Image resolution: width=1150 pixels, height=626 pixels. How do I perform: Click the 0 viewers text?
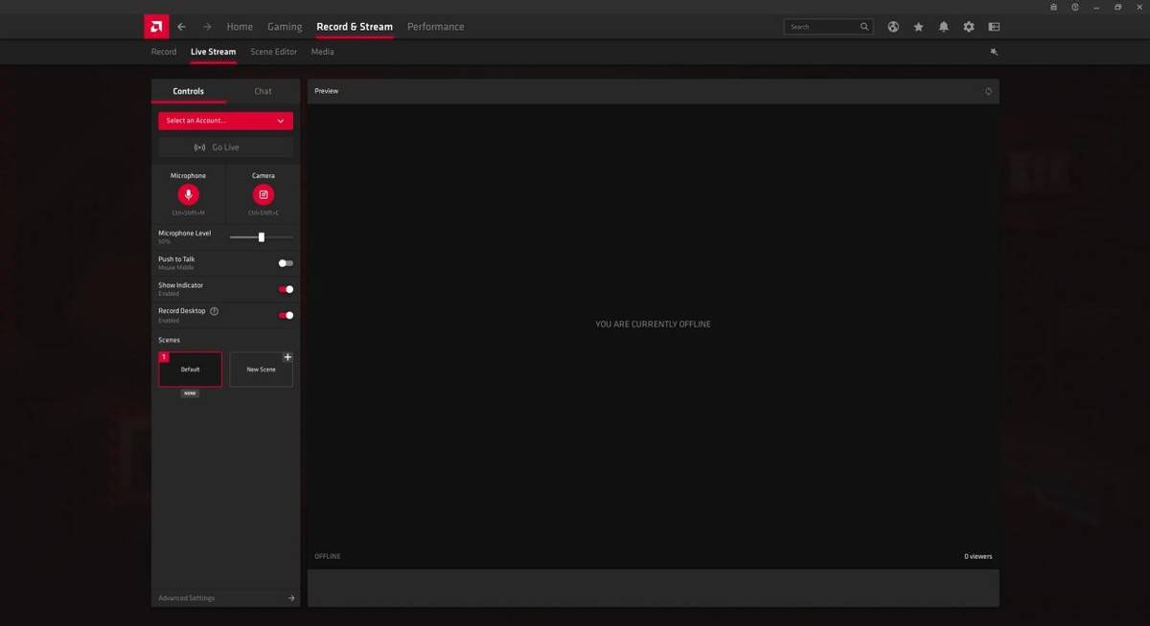pyautogui.click(x=978, y=556)
